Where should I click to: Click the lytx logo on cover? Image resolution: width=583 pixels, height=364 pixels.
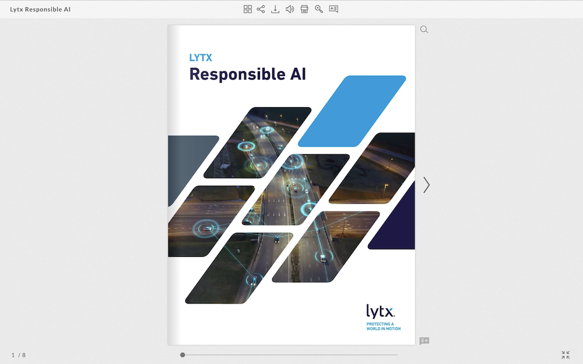click(x=380, y=311)
